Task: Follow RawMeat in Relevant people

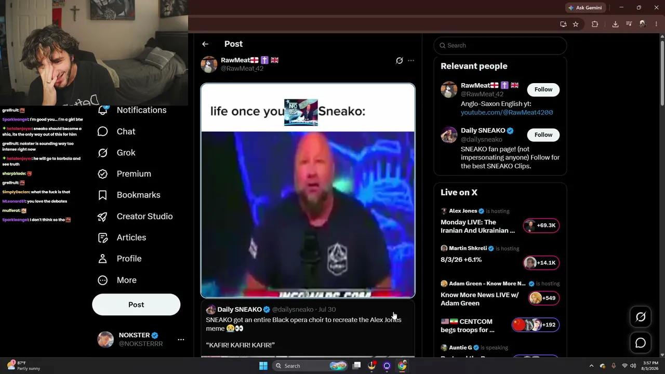Action: [543, 89]
